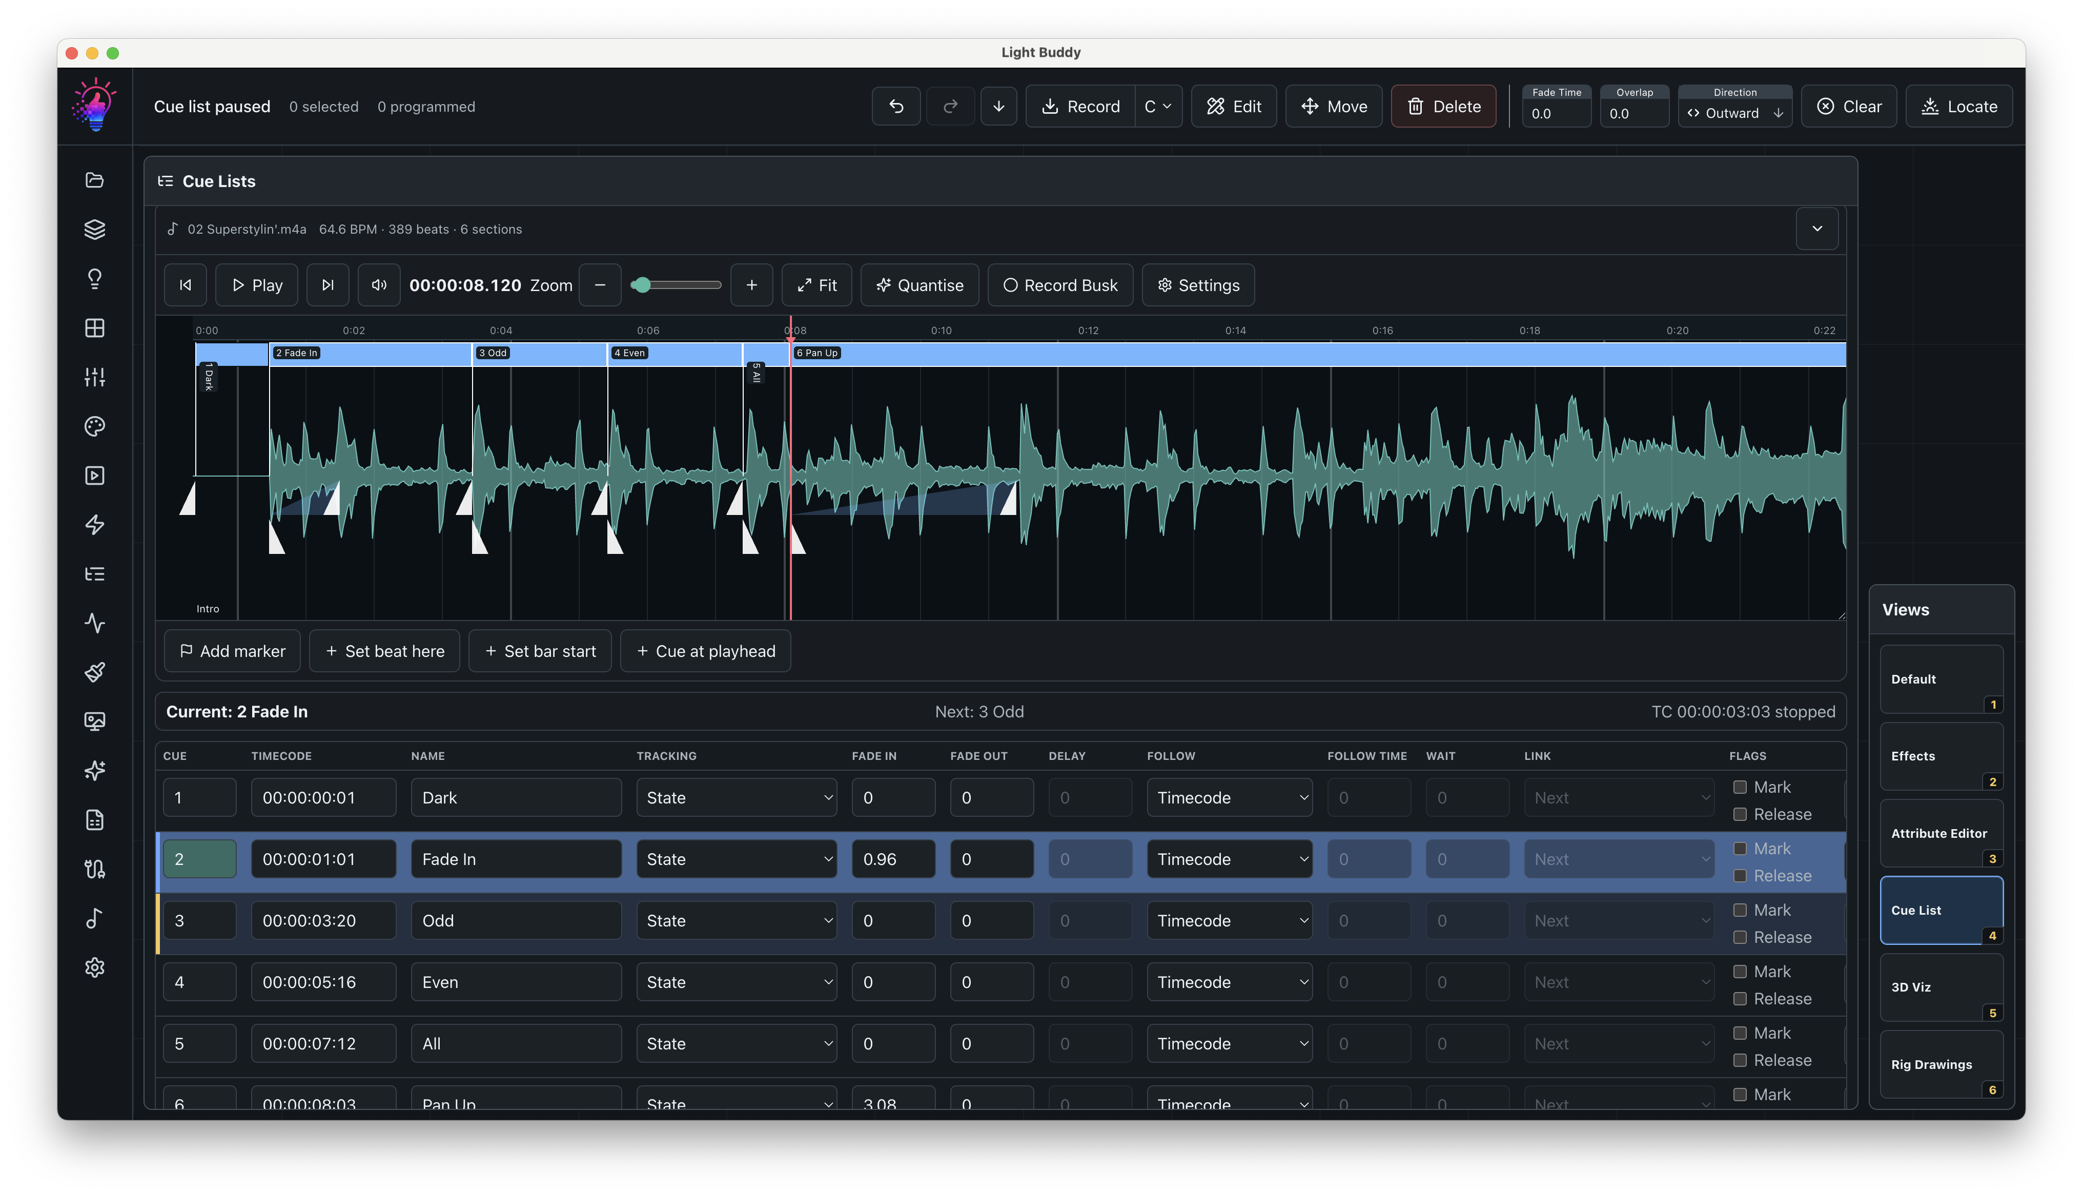This screenshot has height=1196, width=2083.
Task: Switch to the Default view
Action: (1942, 679)
